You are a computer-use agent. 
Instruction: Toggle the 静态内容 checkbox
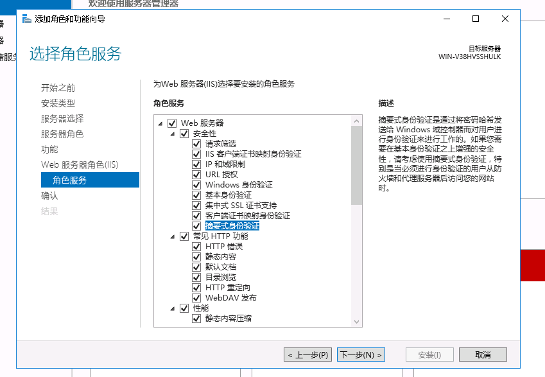pyautogui.click(x=196, y=257)
